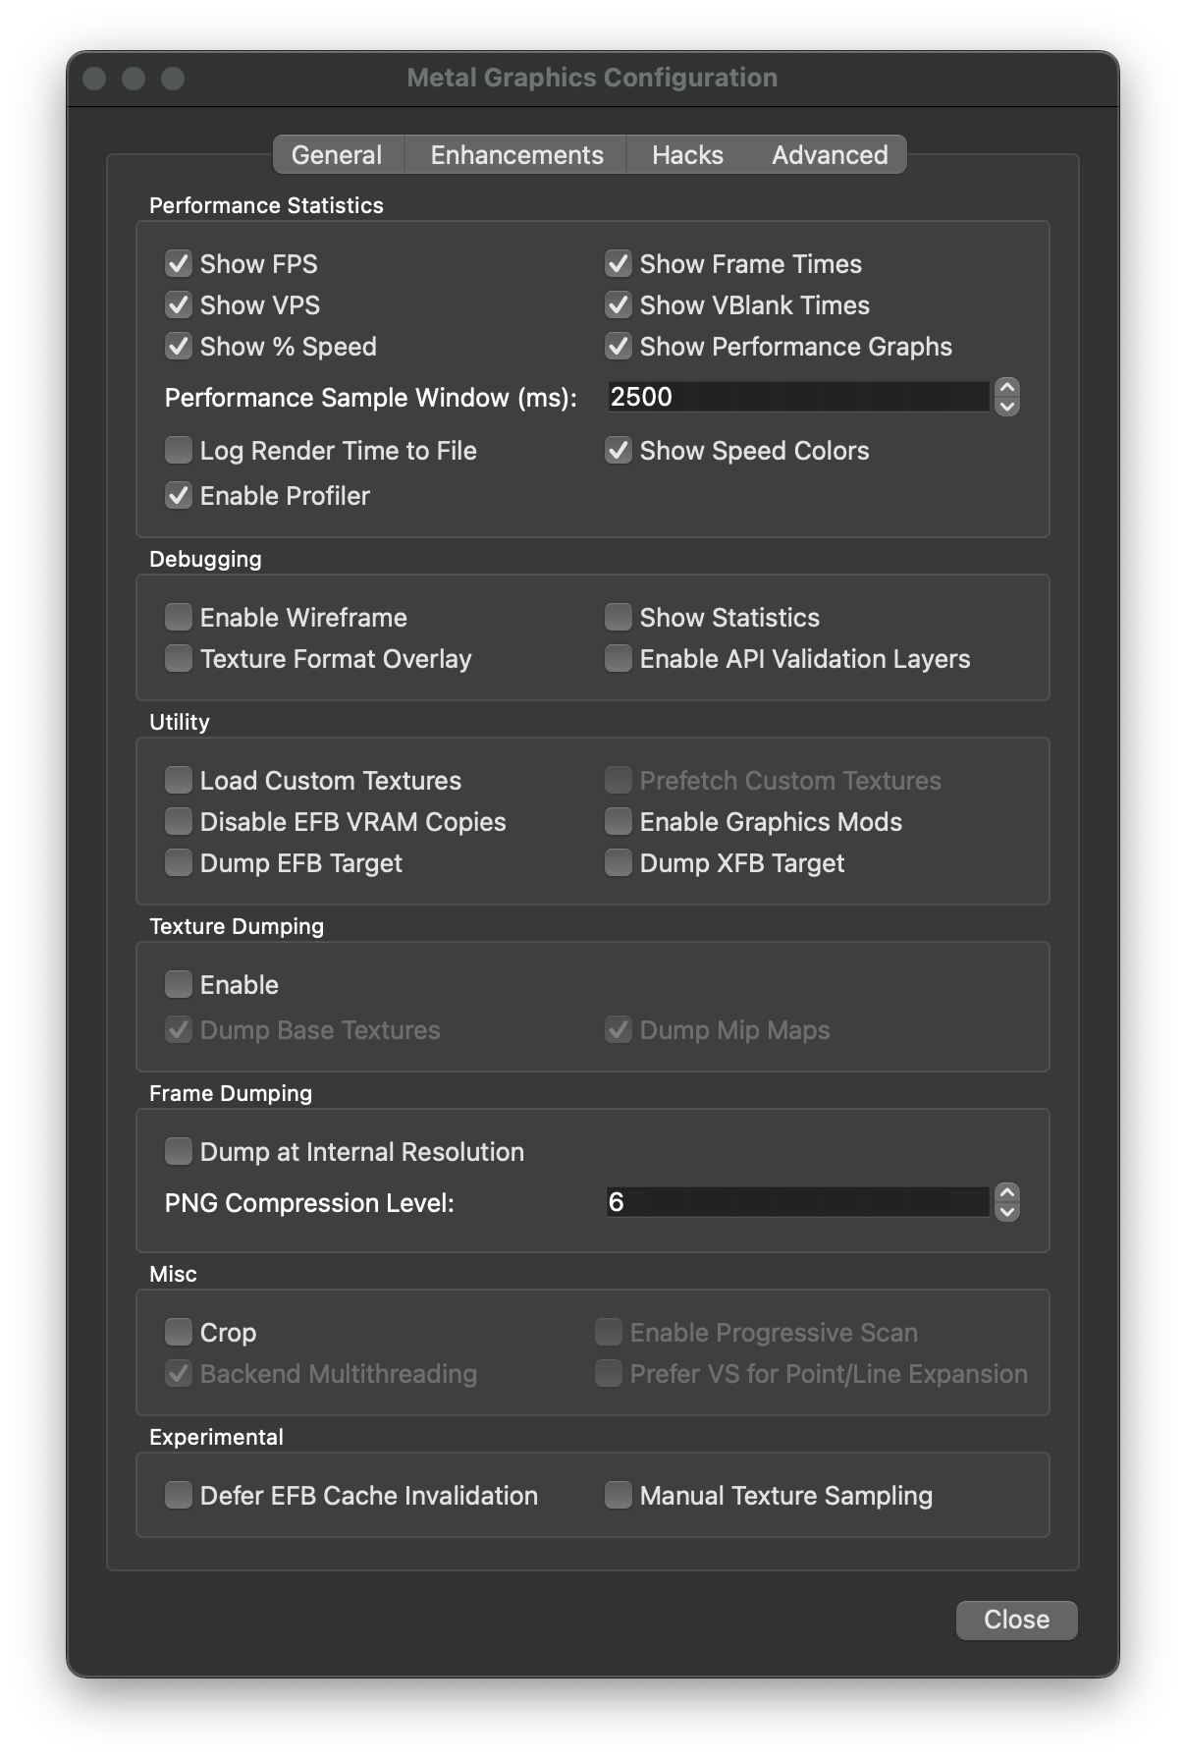This screenshot has width=1186, height=1760.
Task: Uncheck Show FPS
Action: [178, 264]
